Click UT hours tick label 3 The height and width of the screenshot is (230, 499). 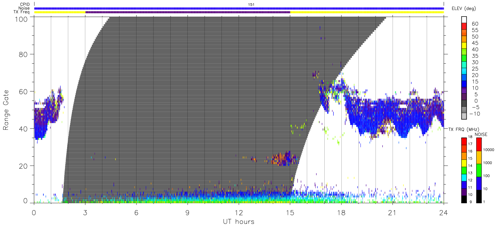(85, 212)
